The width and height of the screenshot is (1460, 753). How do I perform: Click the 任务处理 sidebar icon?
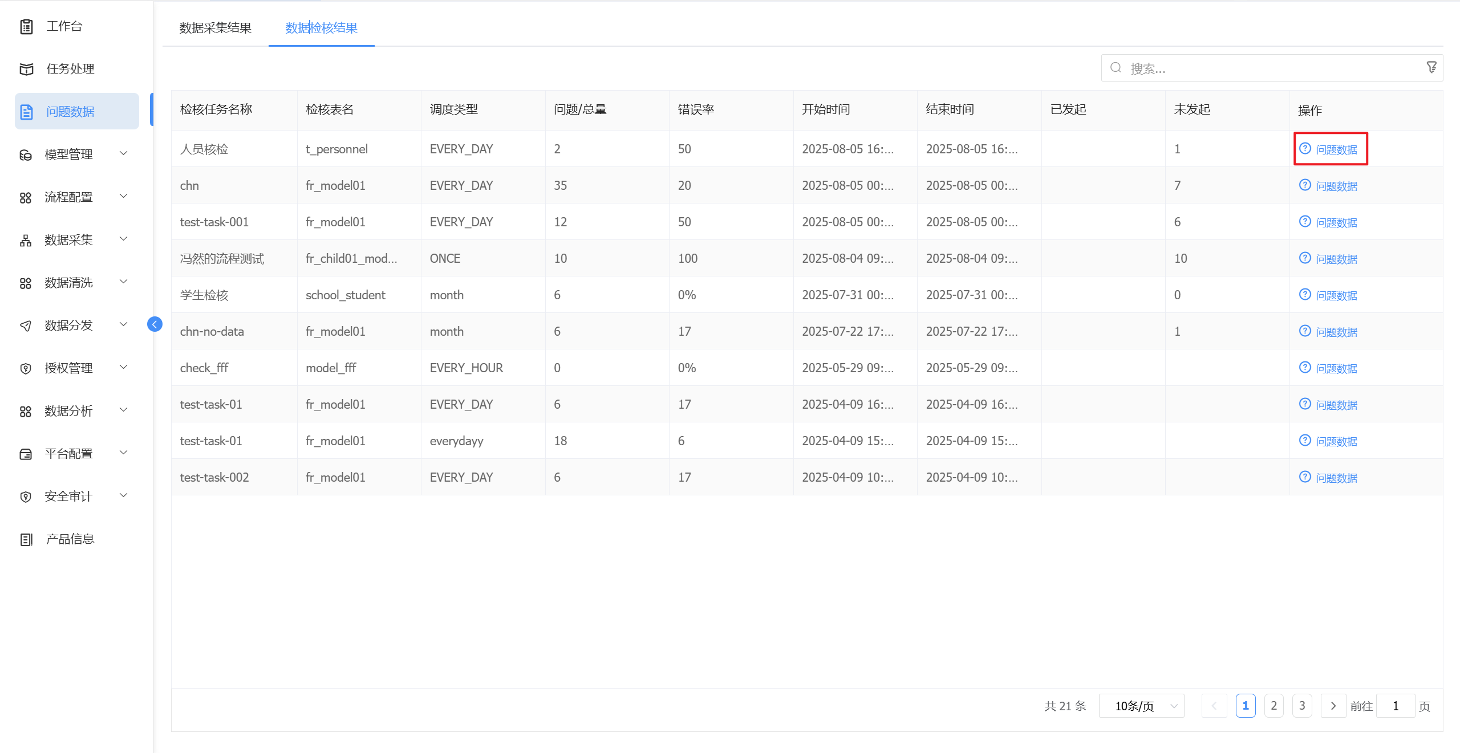pyautogui.click(x=26, y=69)
